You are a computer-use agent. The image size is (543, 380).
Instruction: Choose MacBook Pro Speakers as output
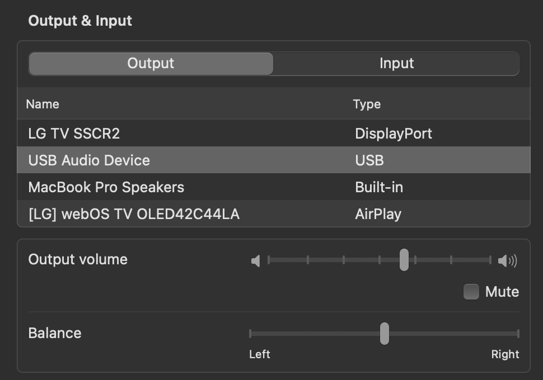click(x=106, y=187)
